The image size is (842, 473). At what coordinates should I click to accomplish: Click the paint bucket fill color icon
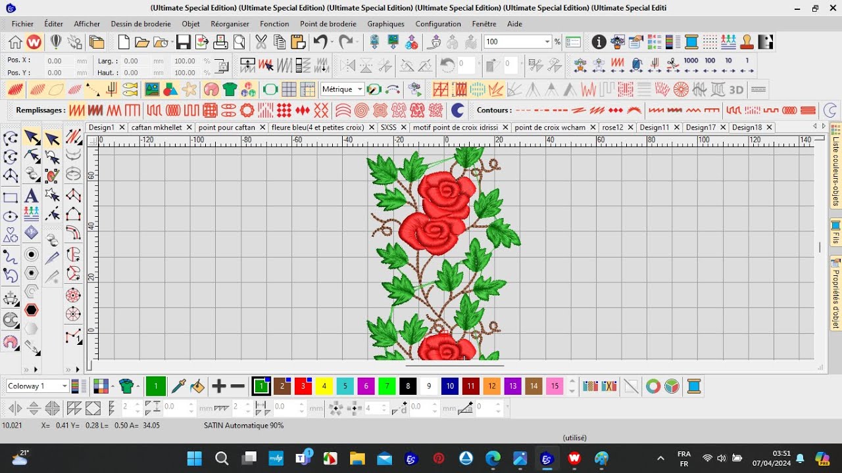197,386
